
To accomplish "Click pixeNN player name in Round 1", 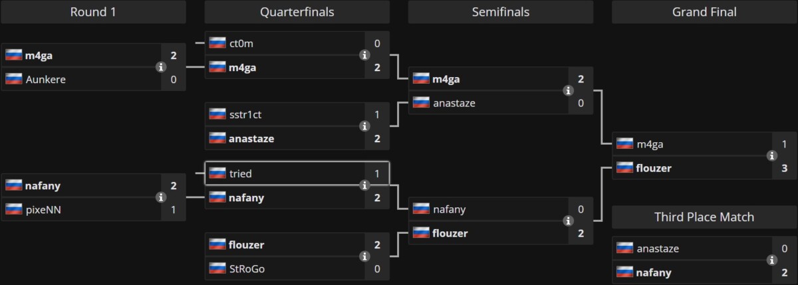I will 44,209.
